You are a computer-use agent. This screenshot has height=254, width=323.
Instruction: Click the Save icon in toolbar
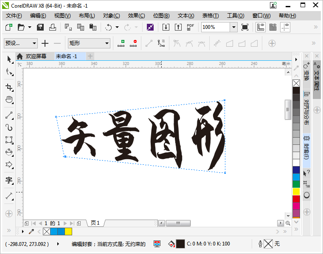(40, 27)
